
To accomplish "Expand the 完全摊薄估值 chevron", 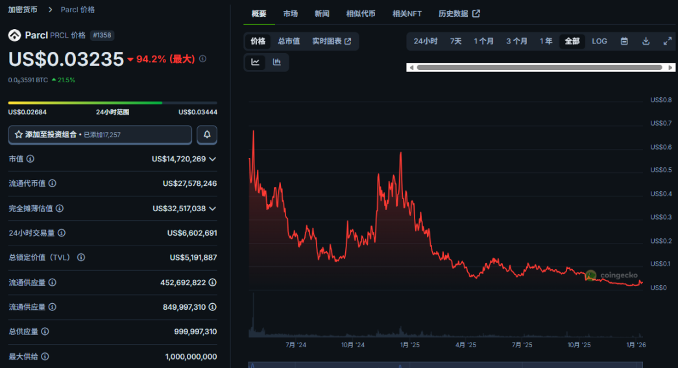I will click(x=213, y=209).
